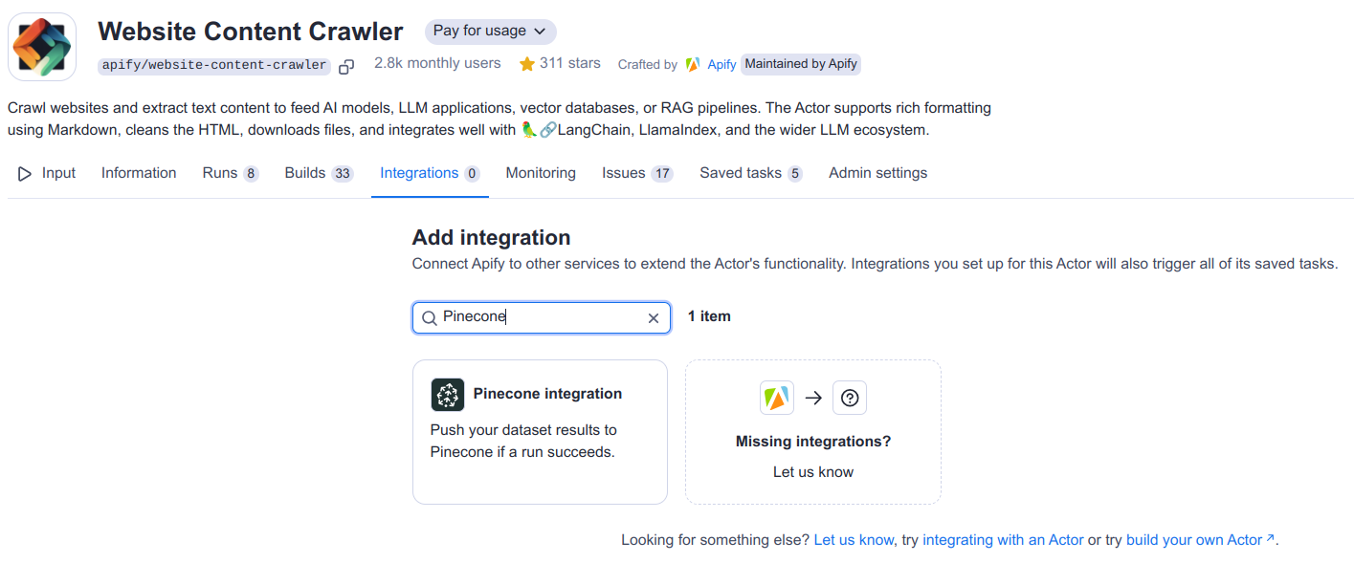The image size is (1354, 563).
Task: Click the arrow between Apify and question mark icons
Action: (x=813, y=397)
